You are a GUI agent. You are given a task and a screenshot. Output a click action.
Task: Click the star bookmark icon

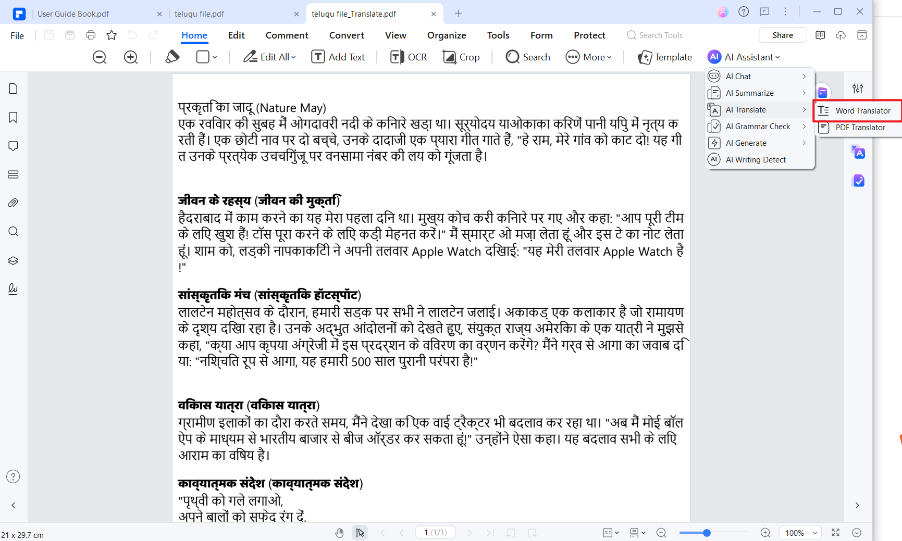pyautogui.click(x=112, y=35)
